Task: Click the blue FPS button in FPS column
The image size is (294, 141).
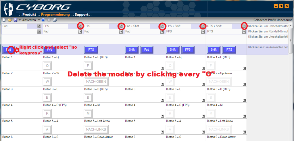Action: click(50, 50)
